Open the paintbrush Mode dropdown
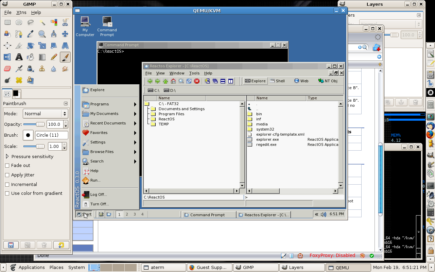Viewport: 435px width, 272px height. (46, 114)
